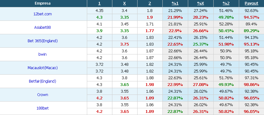Sort by the %1 column header

175,3
